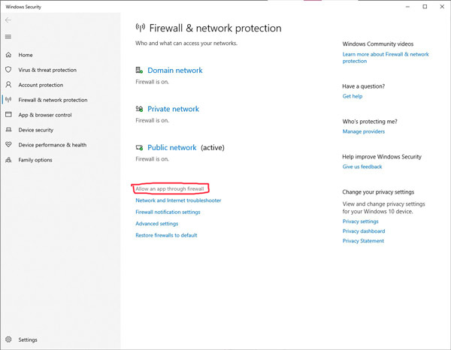Click the Virus & threat protection shield icon
The height and width of the screenshot is (350, 451).
(8, 70)
